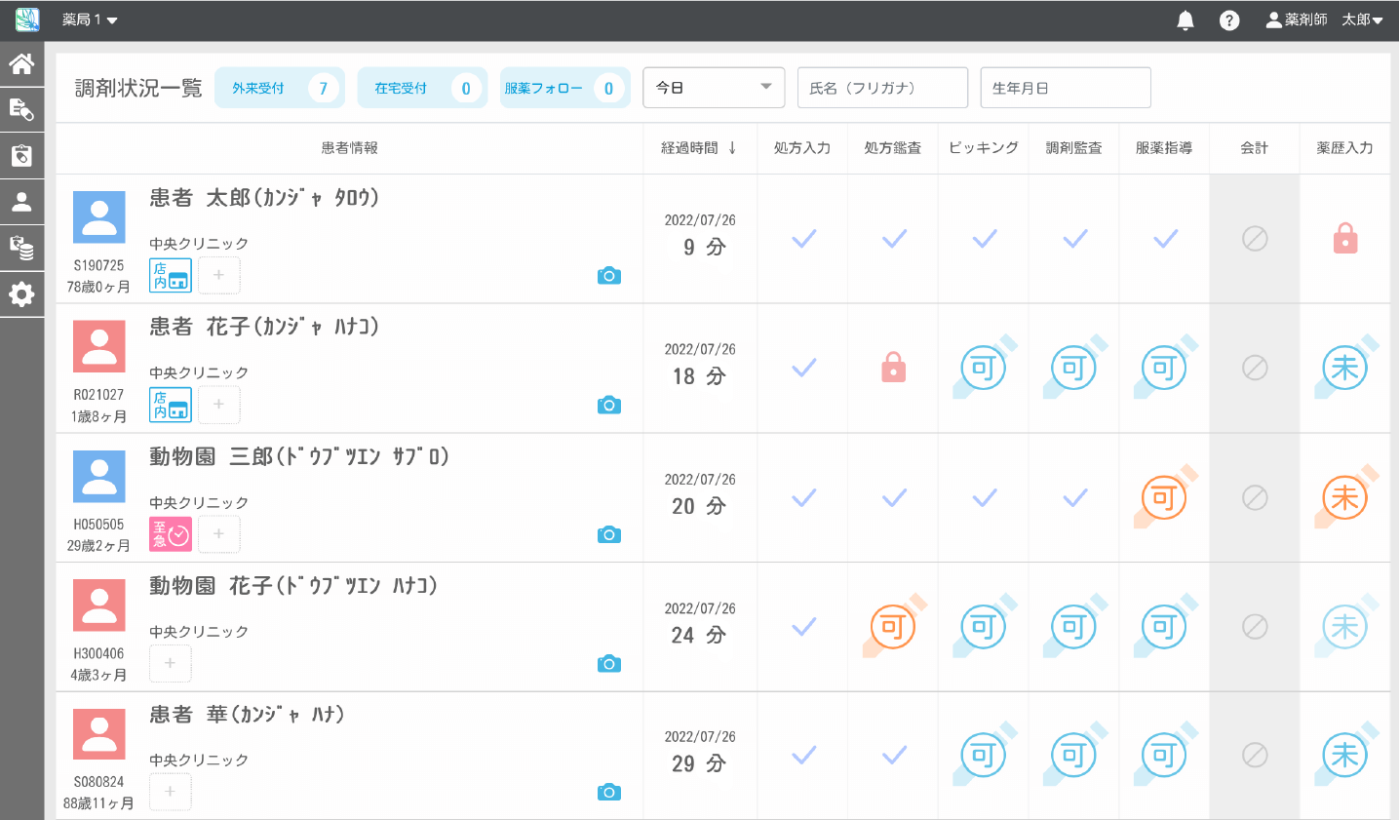Viewport: 1399px width, 820px height.
Task: Open the home icon in sidebar
Action: (21, 64)
